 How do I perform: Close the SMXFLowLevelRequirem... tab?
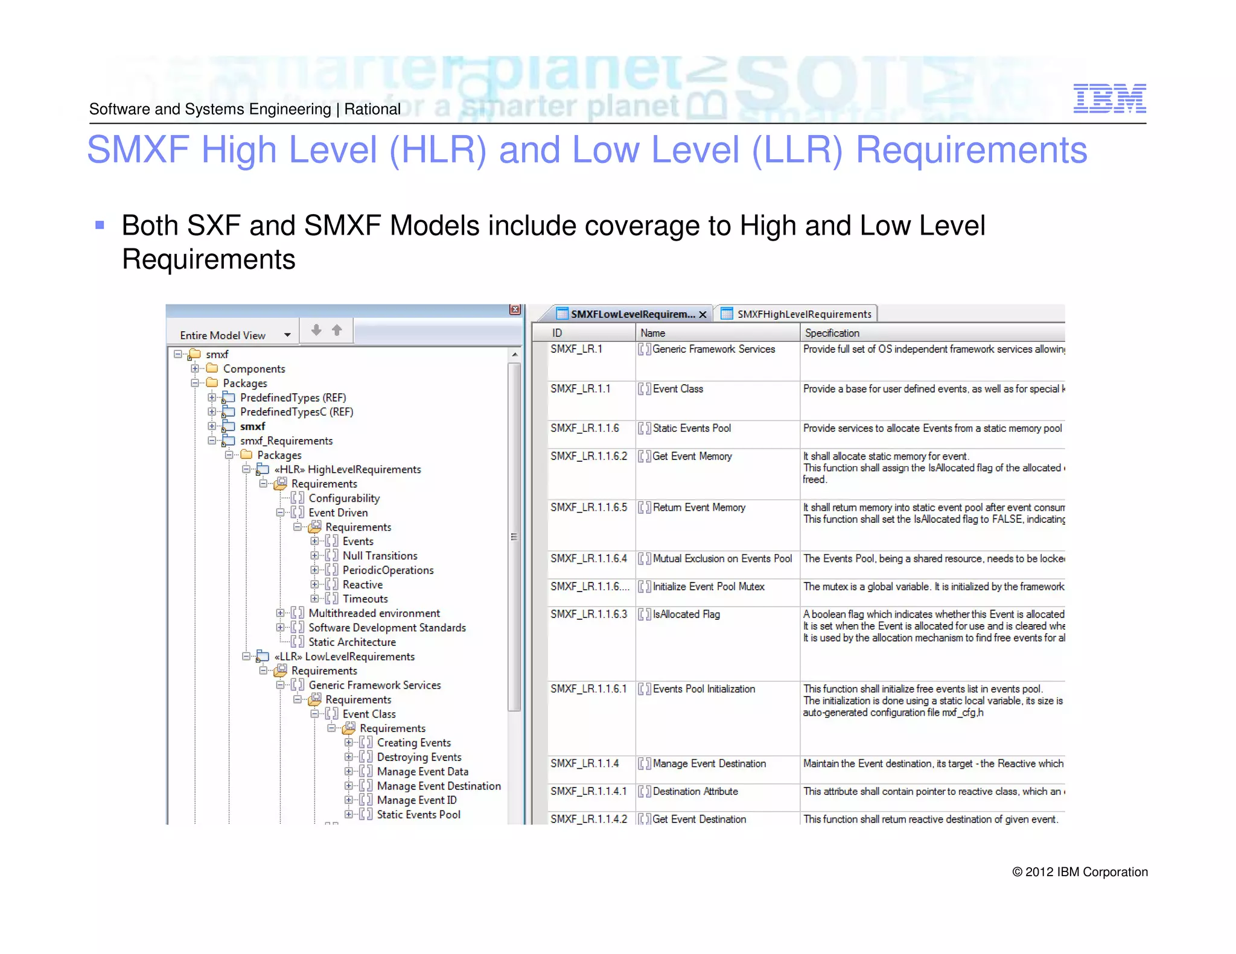click(x=702, y=315)
